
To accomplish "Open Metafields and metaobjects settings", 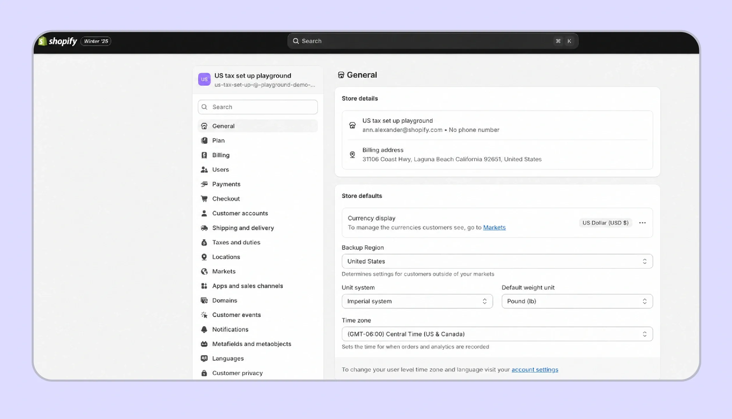I will coord(258,344).
